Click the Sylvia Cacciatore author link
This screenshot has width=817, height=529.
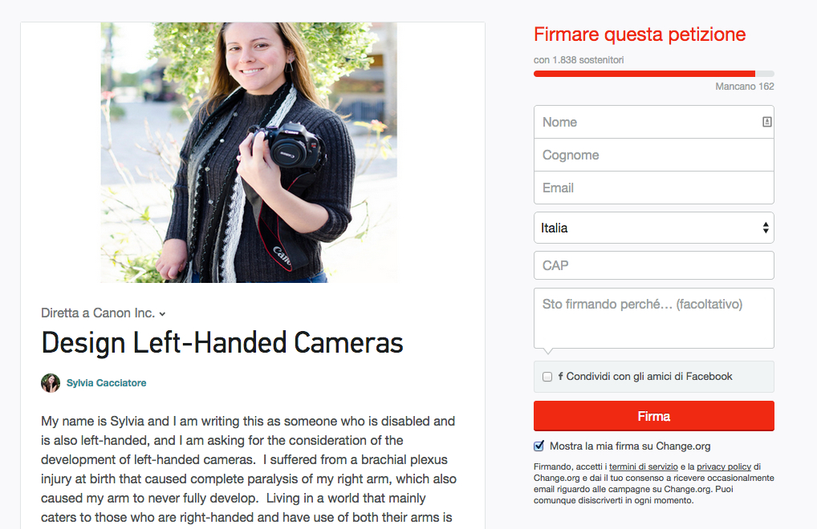click(x=106, y=383)
